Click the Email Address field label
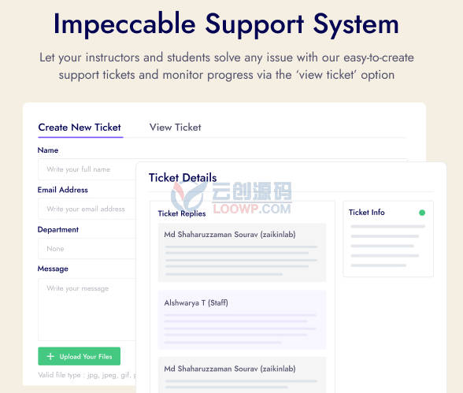The width and height of the screenshot is (463, 393). point(63,190)
